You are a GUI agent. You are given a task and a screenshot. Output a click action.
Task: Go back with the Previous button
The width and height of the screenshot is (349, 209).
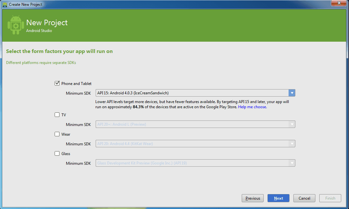click(253, 198)
